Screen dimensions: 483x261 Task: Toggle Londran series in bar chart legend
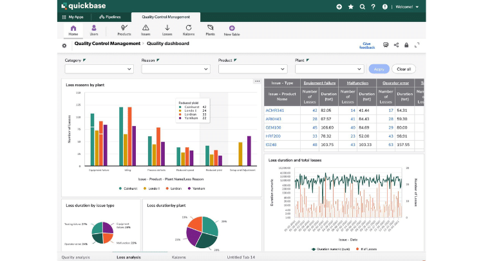point(174,188)
